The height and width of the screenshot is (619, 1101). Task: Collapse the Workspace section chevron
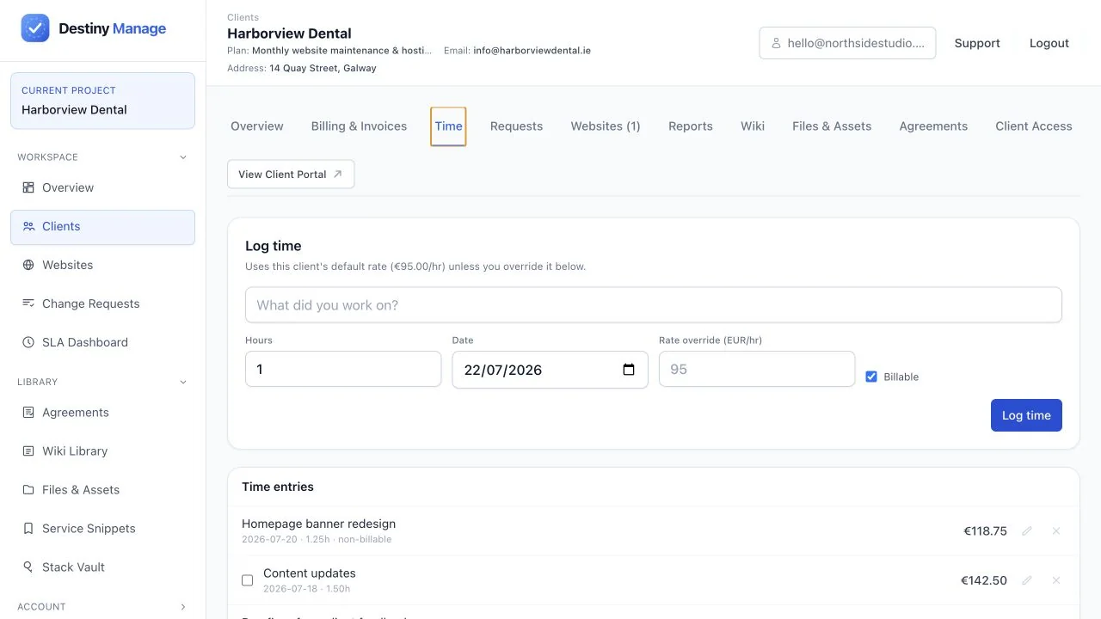click(182, 157)
